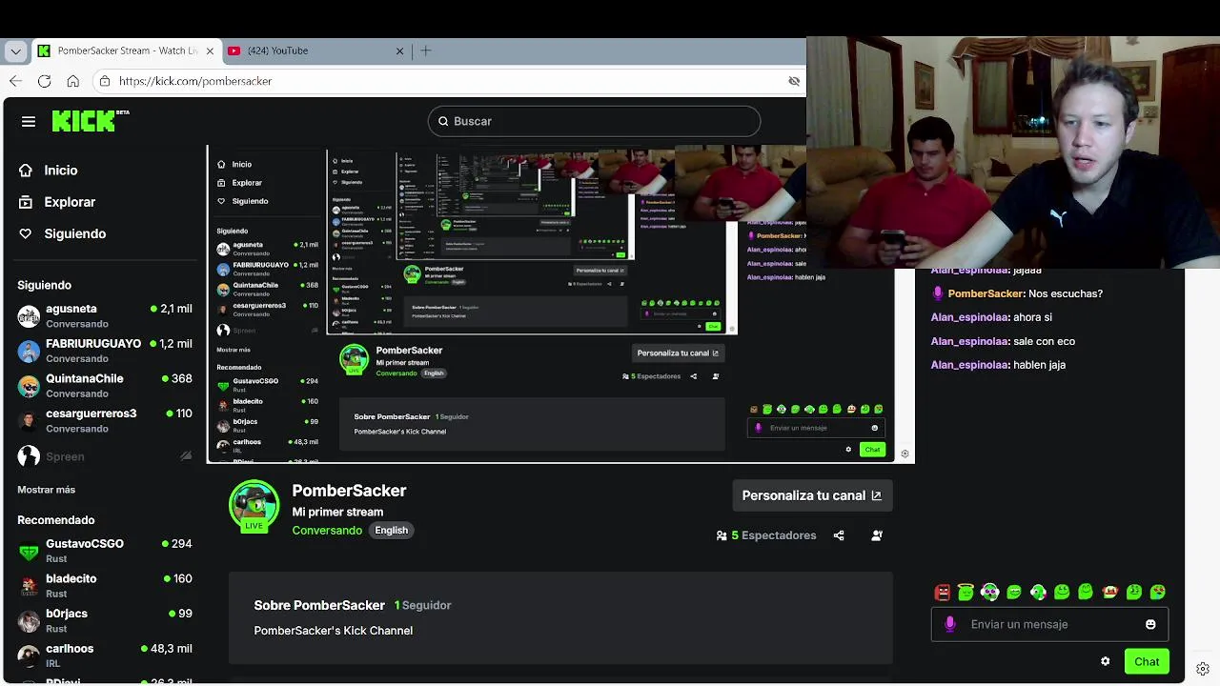The image size is (1220, 686).
Task: Share the stream via share icon
Action: coord(839,535)
